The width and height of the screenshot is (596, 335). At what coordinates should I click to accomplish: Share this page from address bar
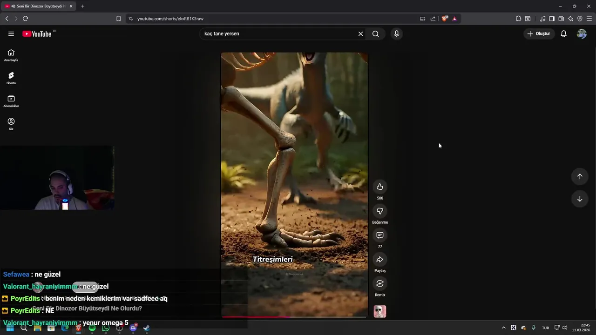[x=433, y=19]
